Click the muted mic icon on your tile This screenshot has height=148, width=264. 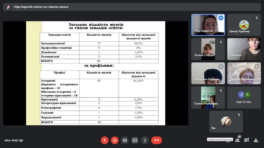pyautogui.click(x=239, y=115)
